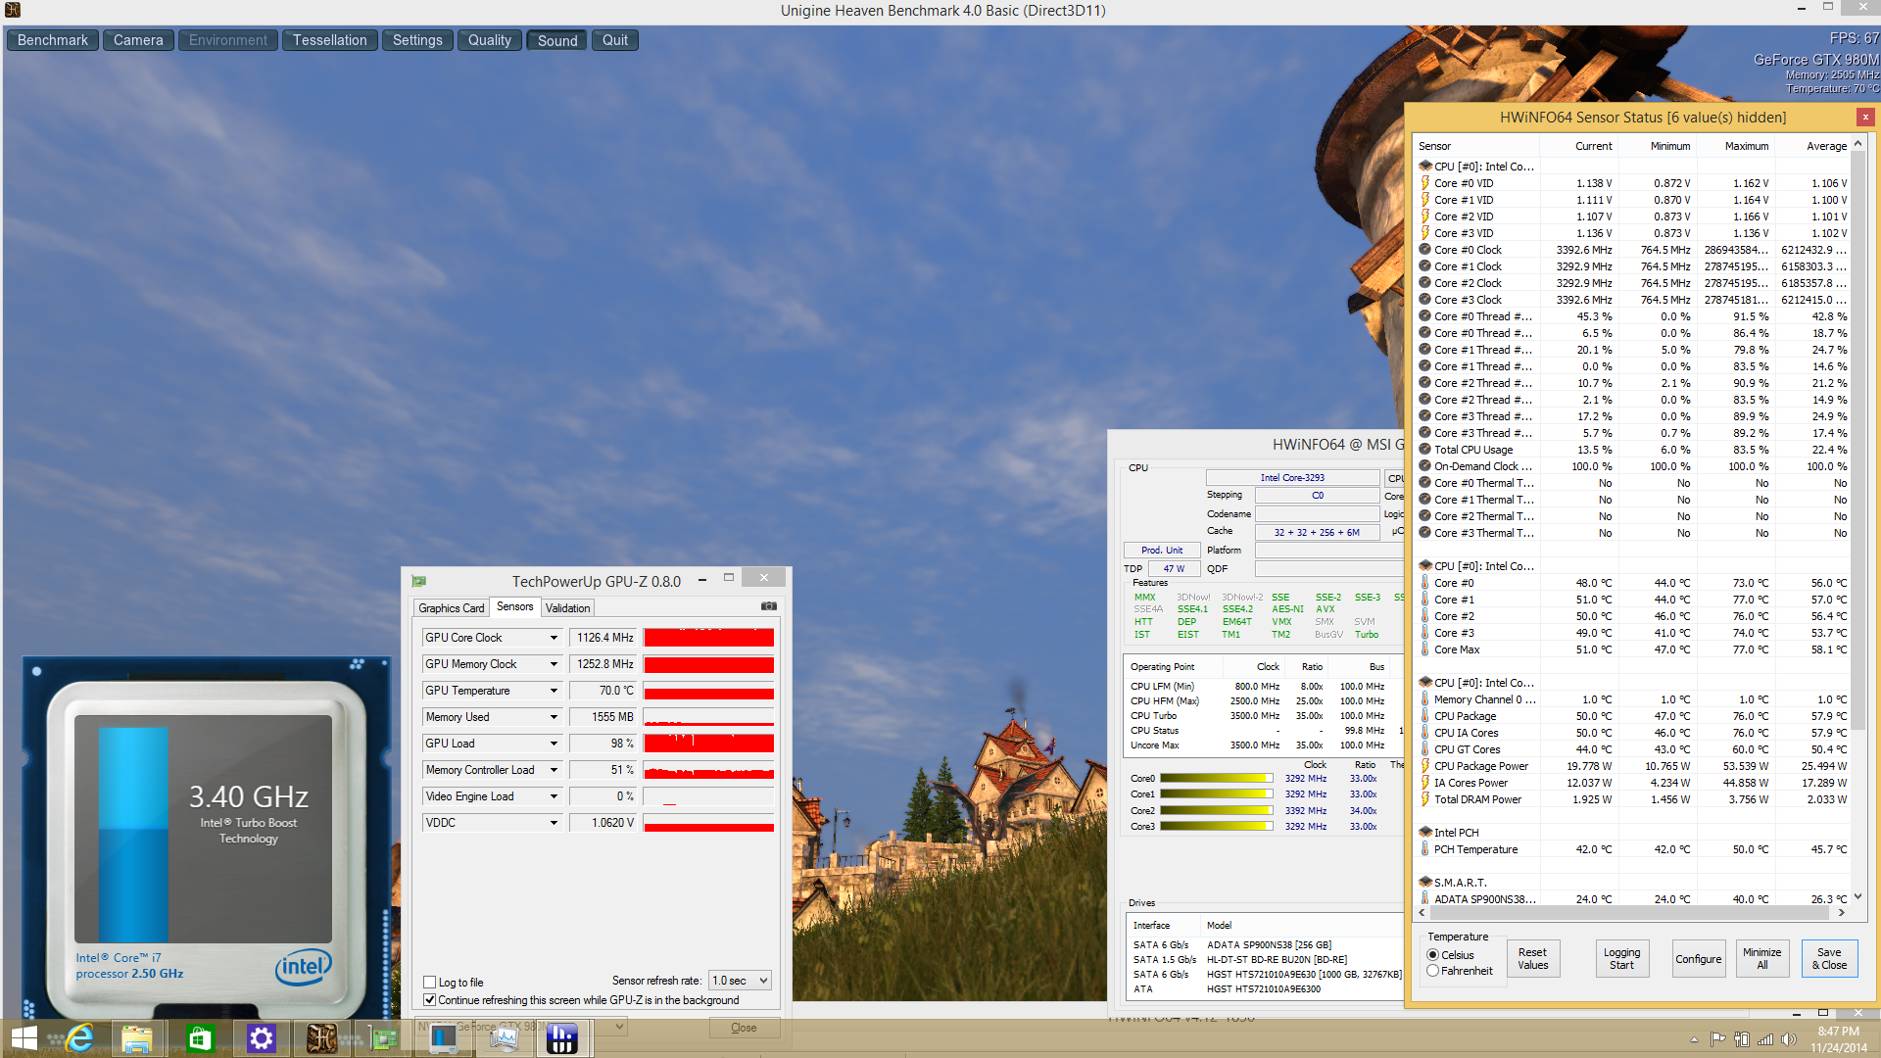Click sensor list horizontal scrollbar

point(1631,912)
